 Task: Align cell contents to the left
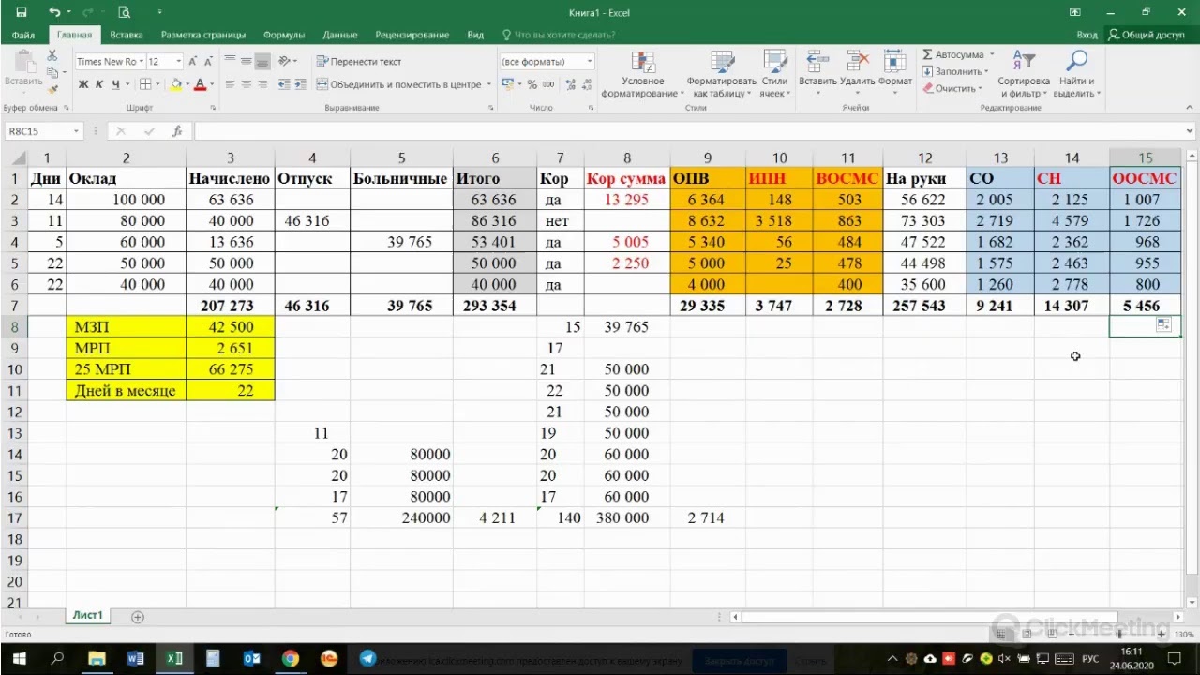pos(232,84)
